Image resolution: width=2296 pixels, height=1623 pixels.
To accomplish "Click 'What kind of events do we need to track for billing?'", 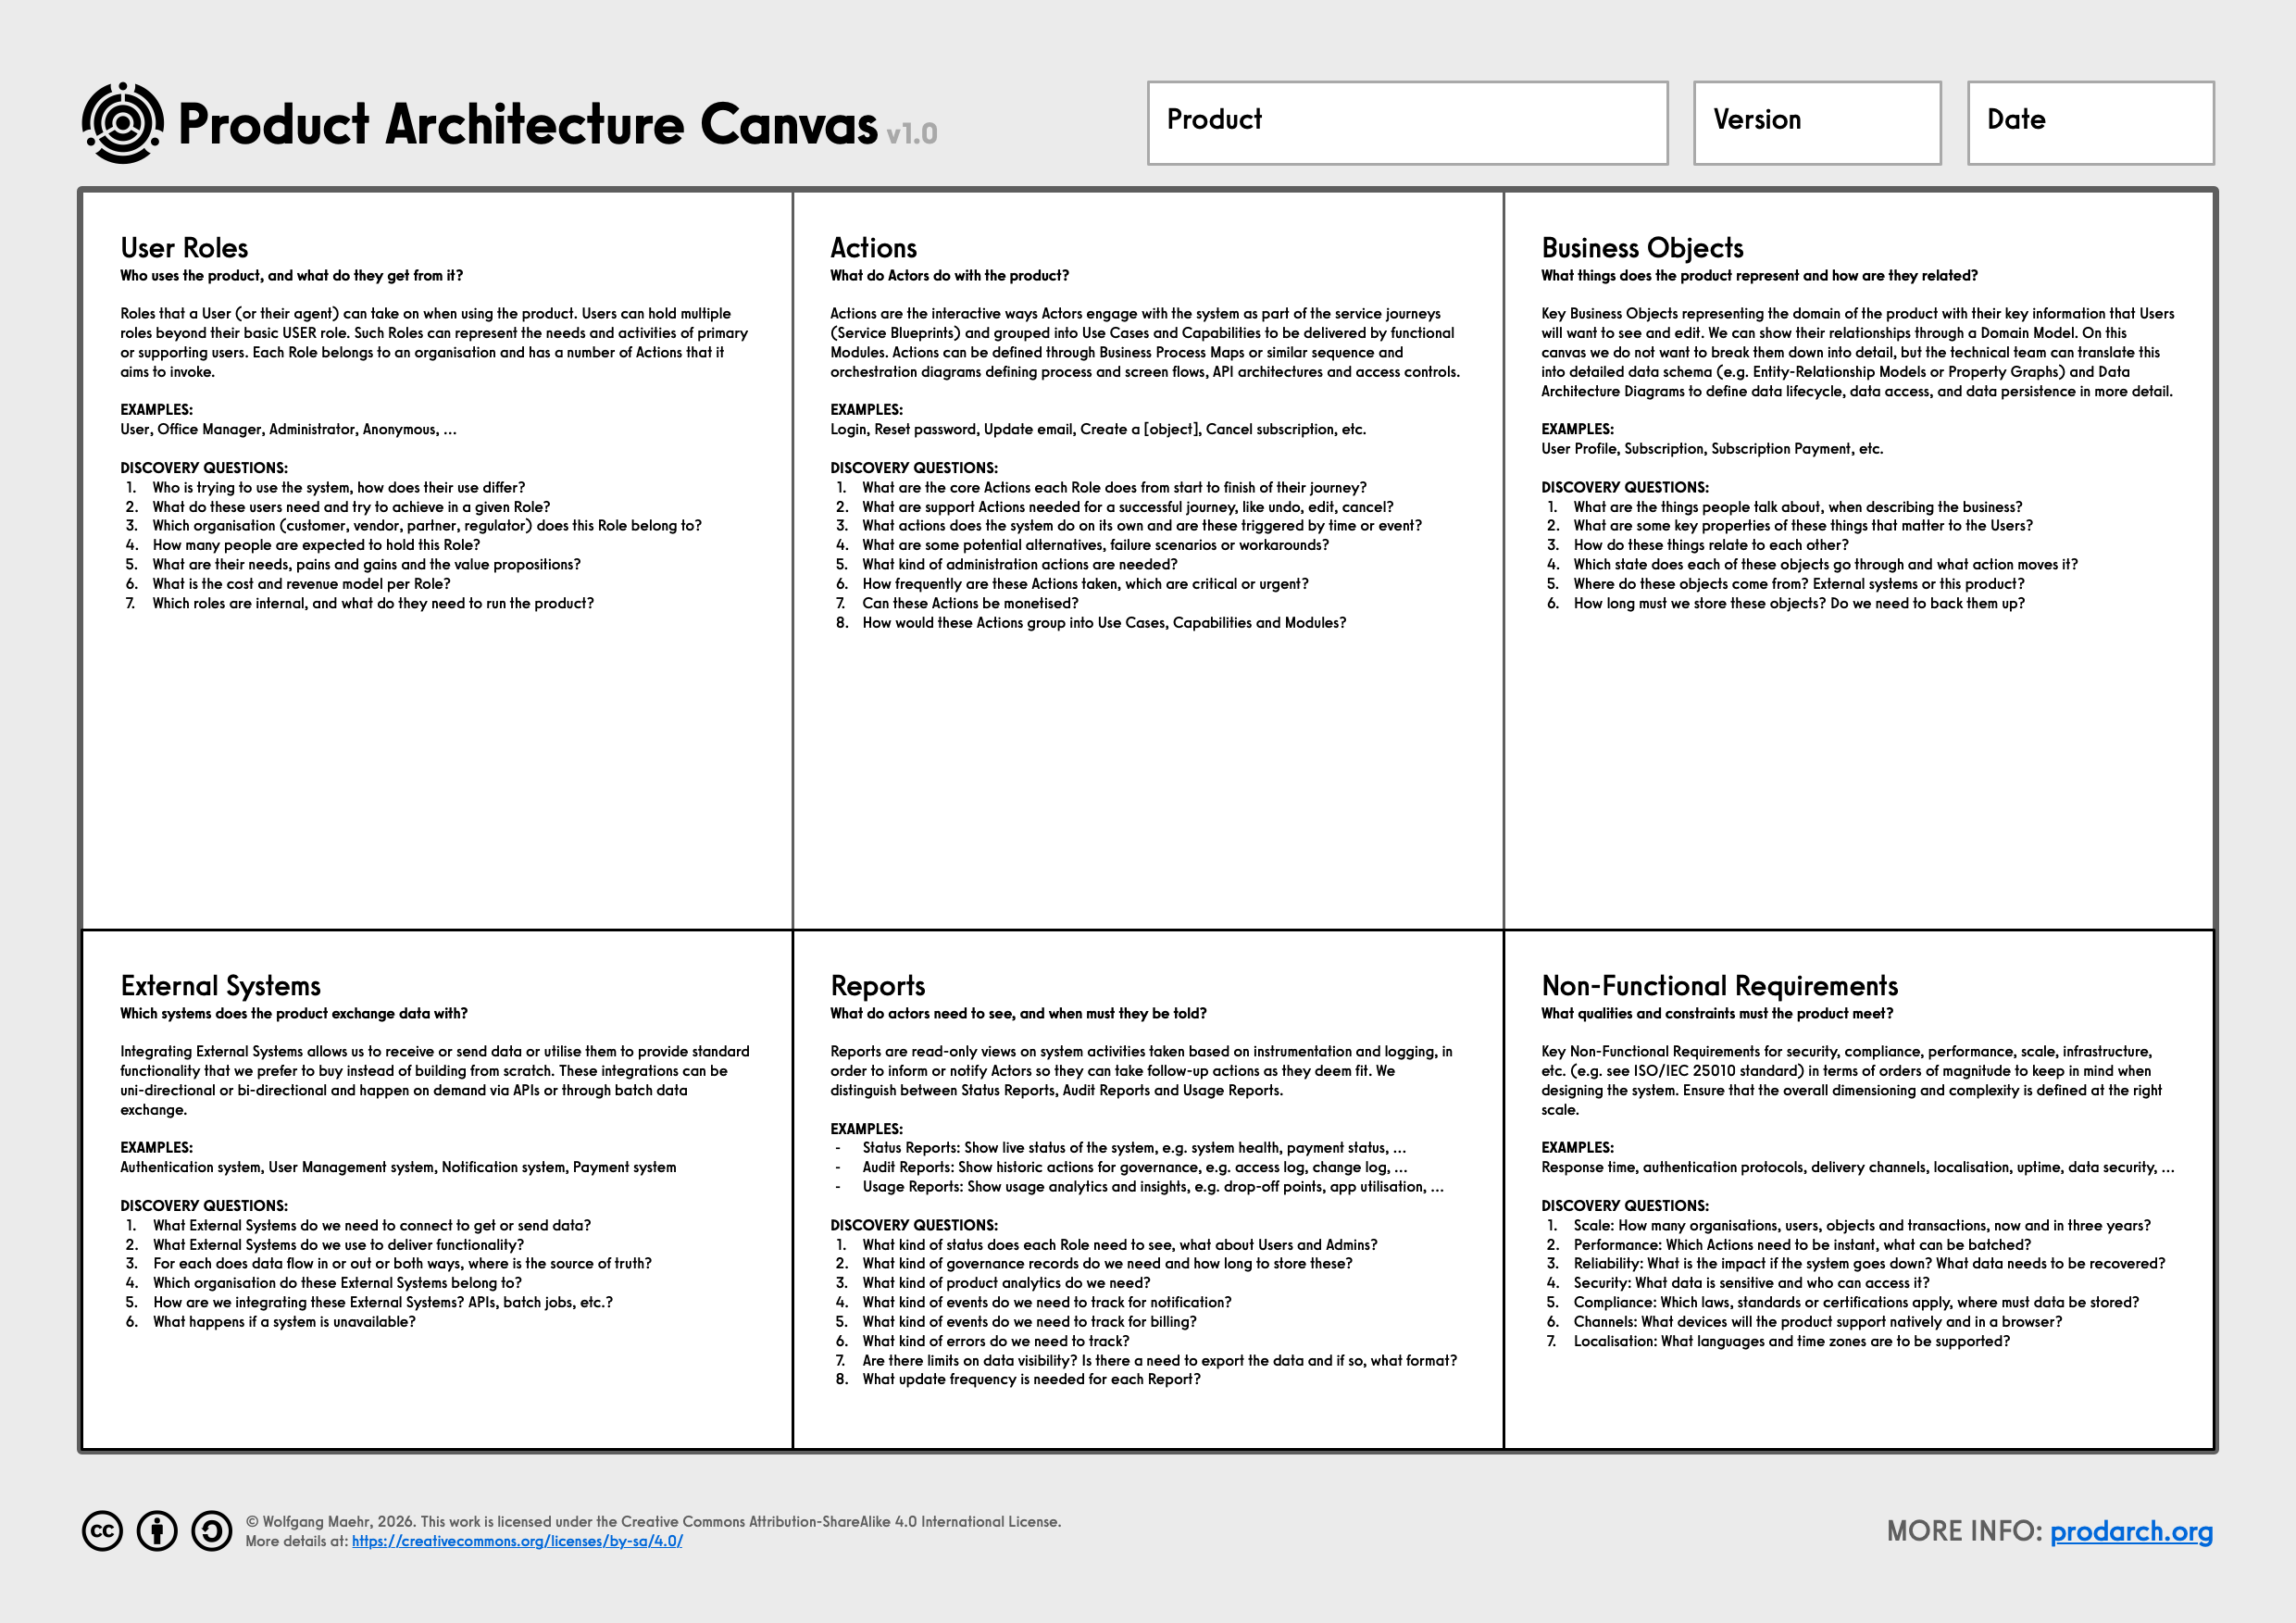I will click(x=1029, y=1322).
